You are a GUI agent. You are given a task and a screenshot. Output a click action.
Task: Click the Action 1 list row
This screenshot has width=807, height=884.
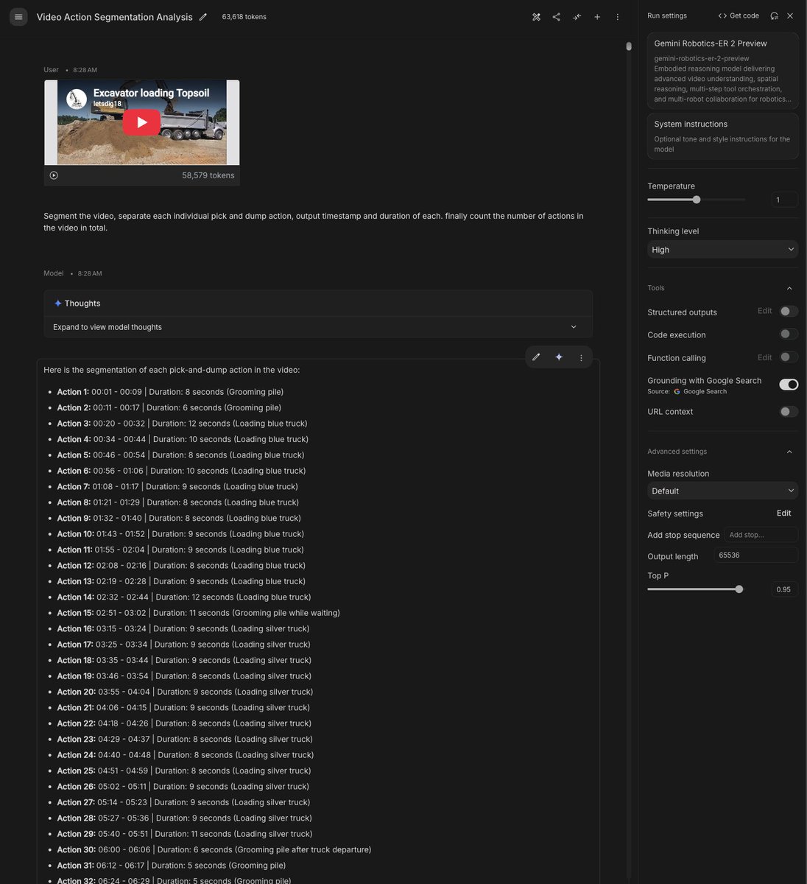click(x=170, y=392)
